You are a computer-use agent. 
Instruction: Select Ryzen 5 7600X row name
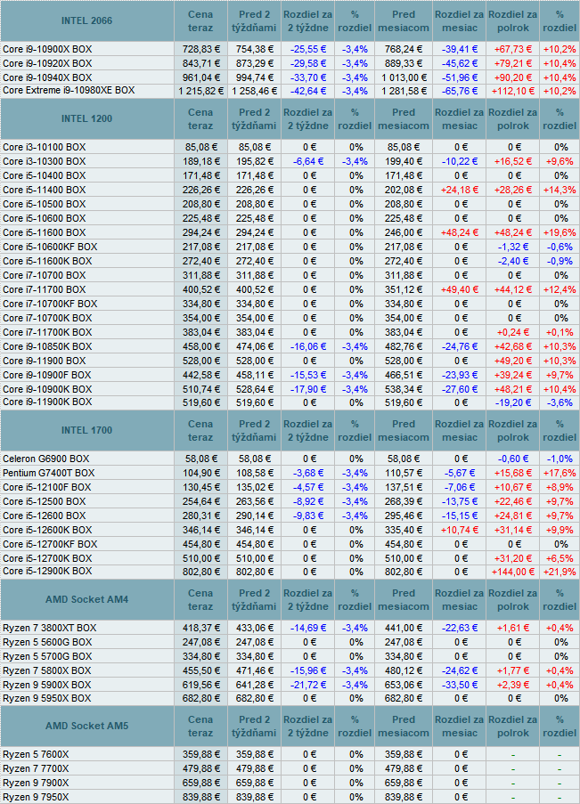pyautogui.click(x=36, y=755)
